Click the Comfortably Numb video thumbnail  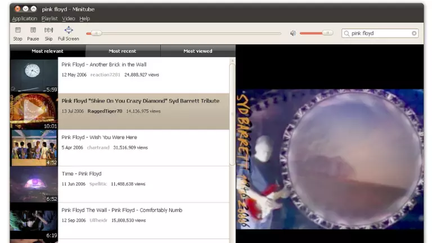34,220
